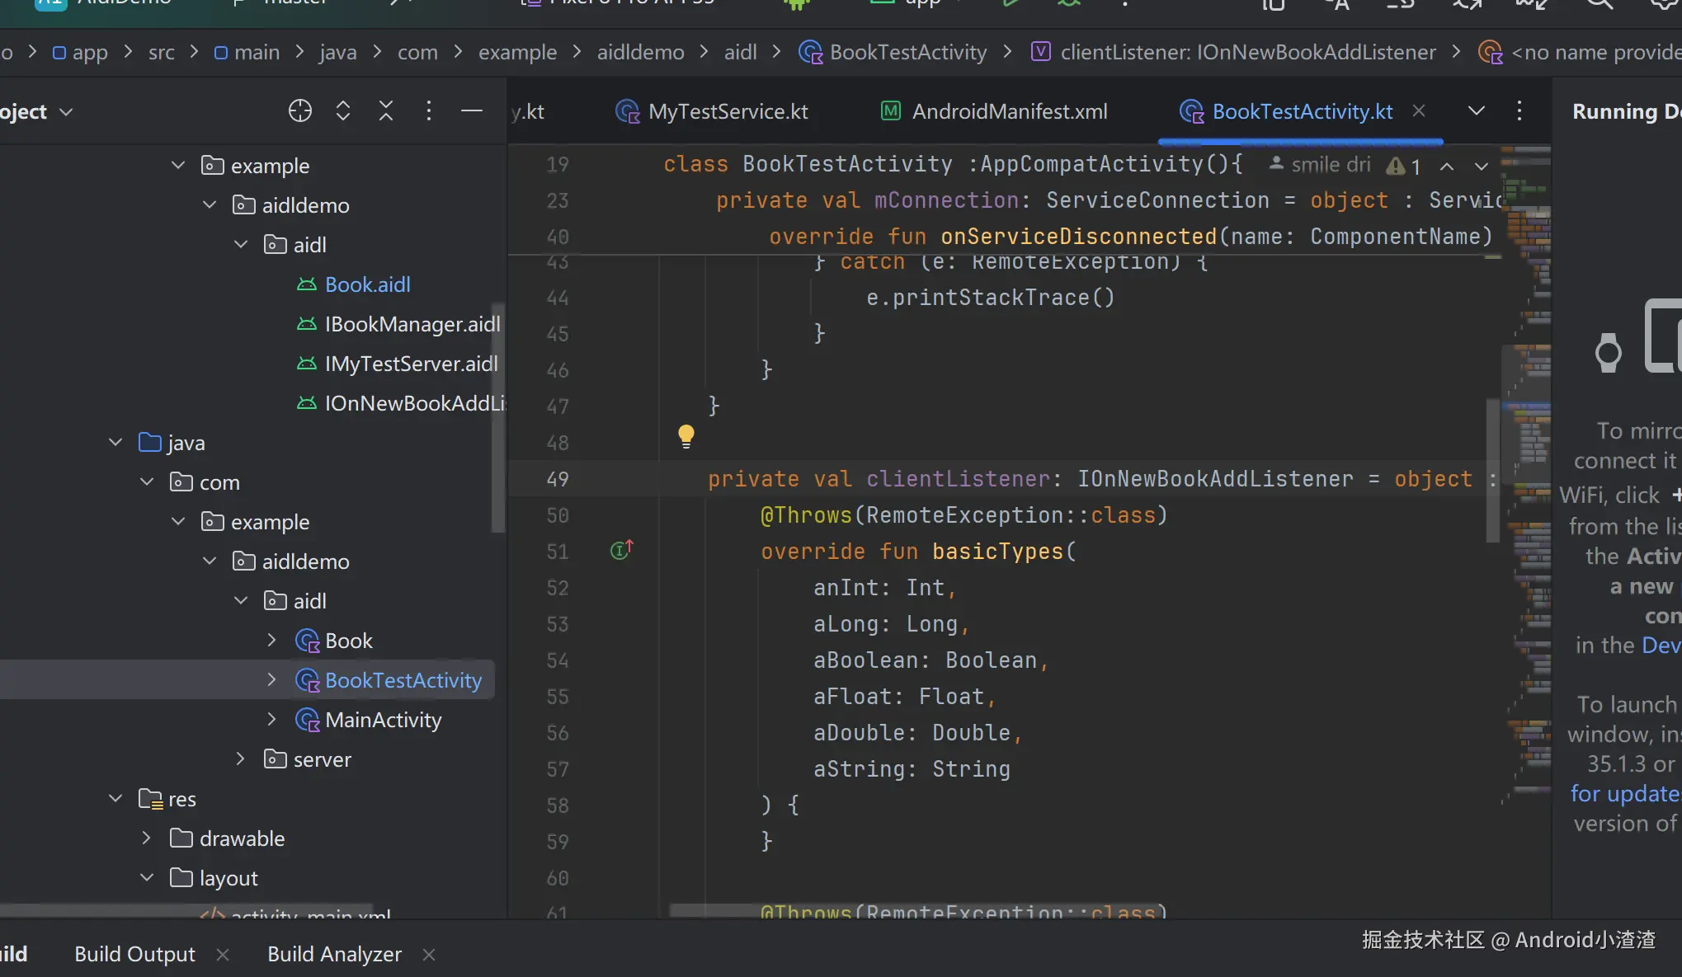Screen dimensions: 1682x977
Task: Expand the drawable folder
Action: pos(147,838)
